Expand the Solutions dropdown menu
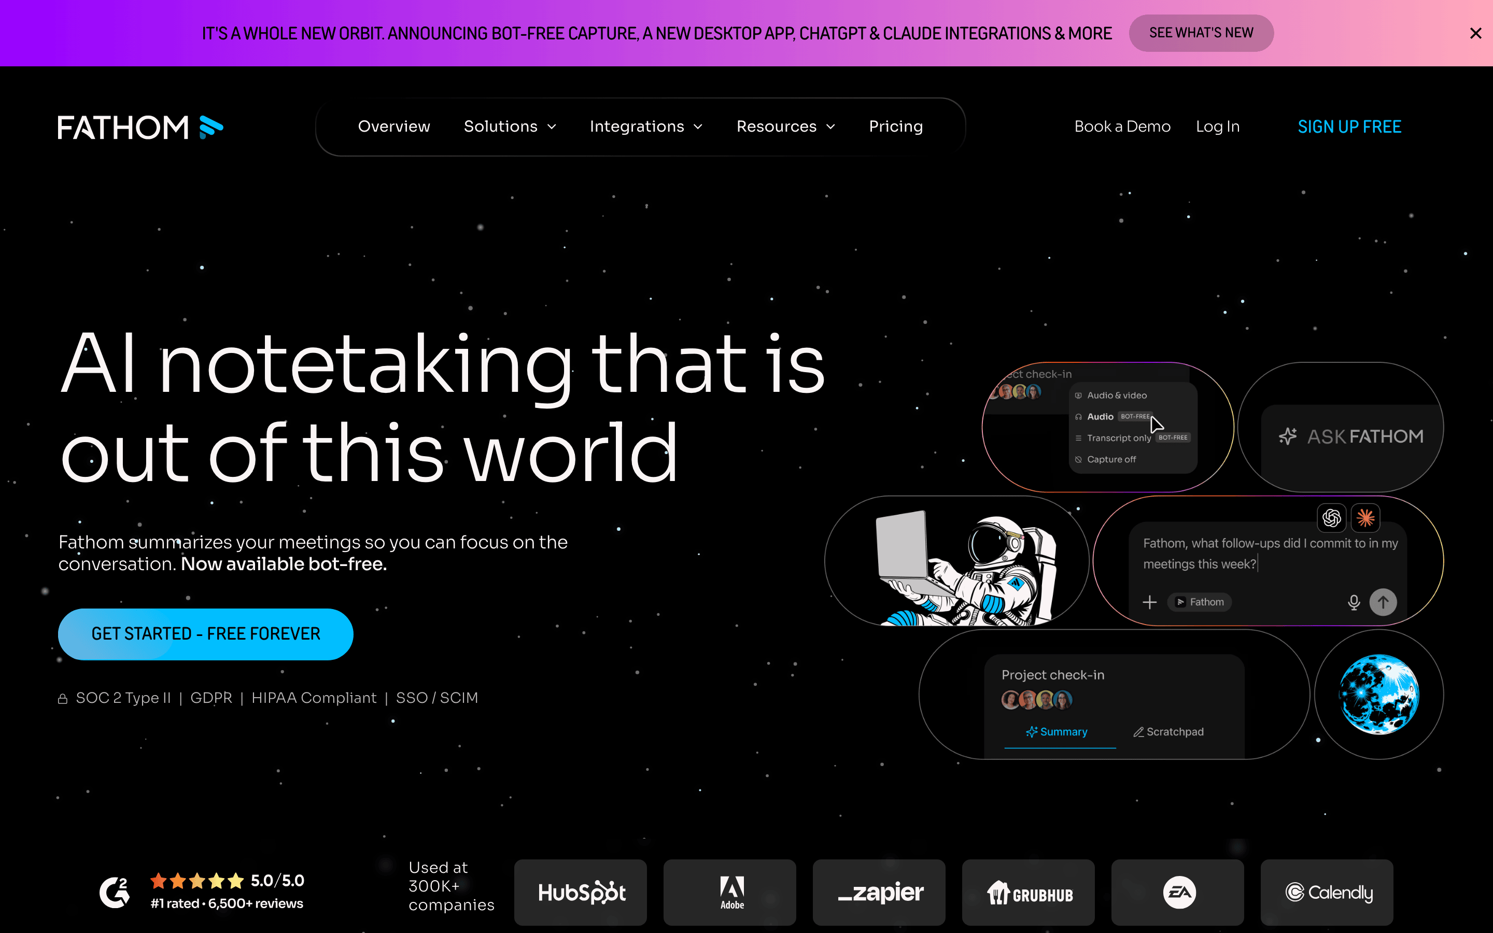 (510, 126)
